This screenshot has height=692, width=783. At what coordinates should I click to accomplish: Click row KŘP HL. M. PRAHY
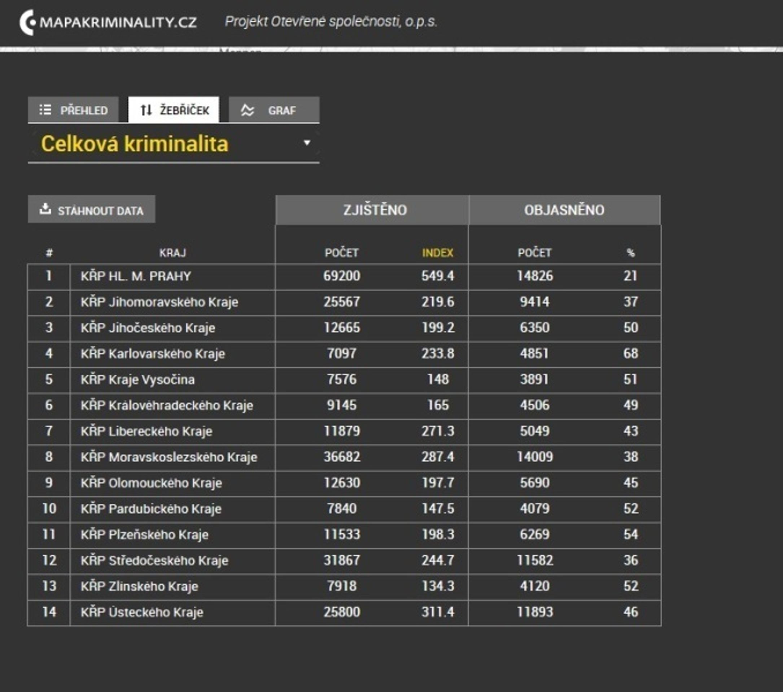click(344, 276)
